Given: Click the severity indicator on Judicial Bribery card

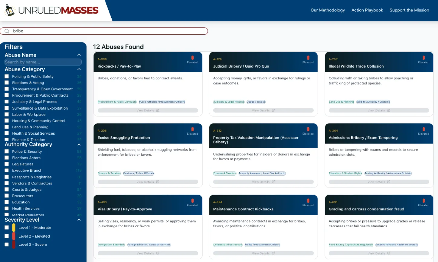Looking at the screenshot, I should [x=308, y=58].
